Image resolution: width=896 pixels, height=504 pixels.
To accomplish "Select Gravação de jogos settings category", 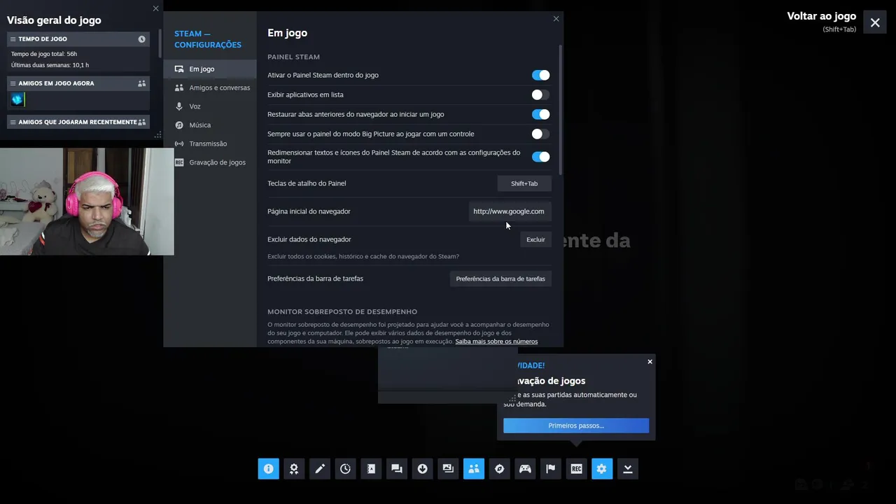I will click(x=210, y=162).
